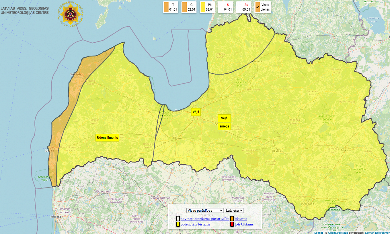Click the yellow legend color swatch
Screen dimensions: 390x234
178,224
